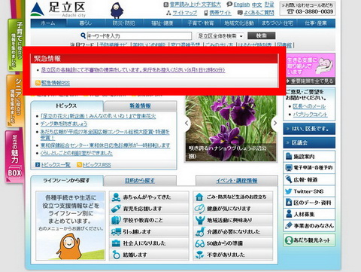The image size is (361, 272).
Task: Open the 足立区全体を検索 scope dropdown
Action: [x=220, y=36]
